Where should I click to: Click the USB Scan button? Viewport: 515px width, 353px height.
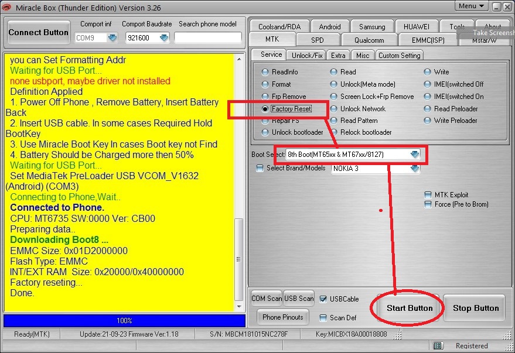tap(299, 298)
